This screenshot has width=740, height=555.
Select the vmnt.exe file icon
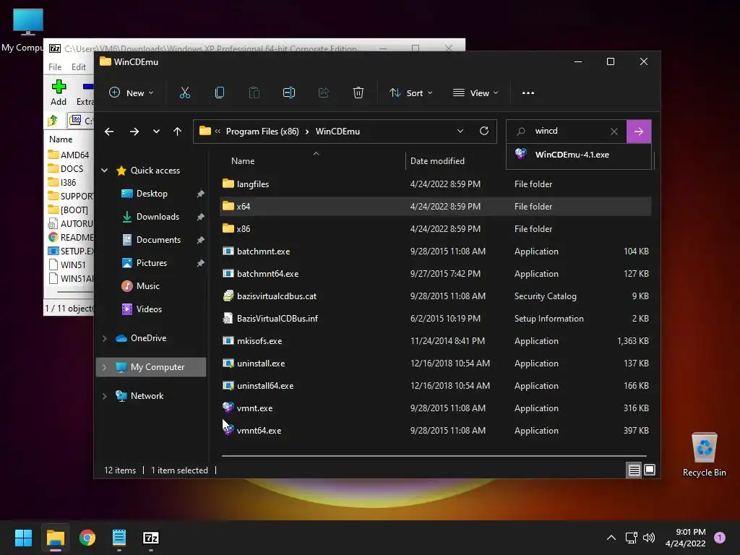(228, 408)
